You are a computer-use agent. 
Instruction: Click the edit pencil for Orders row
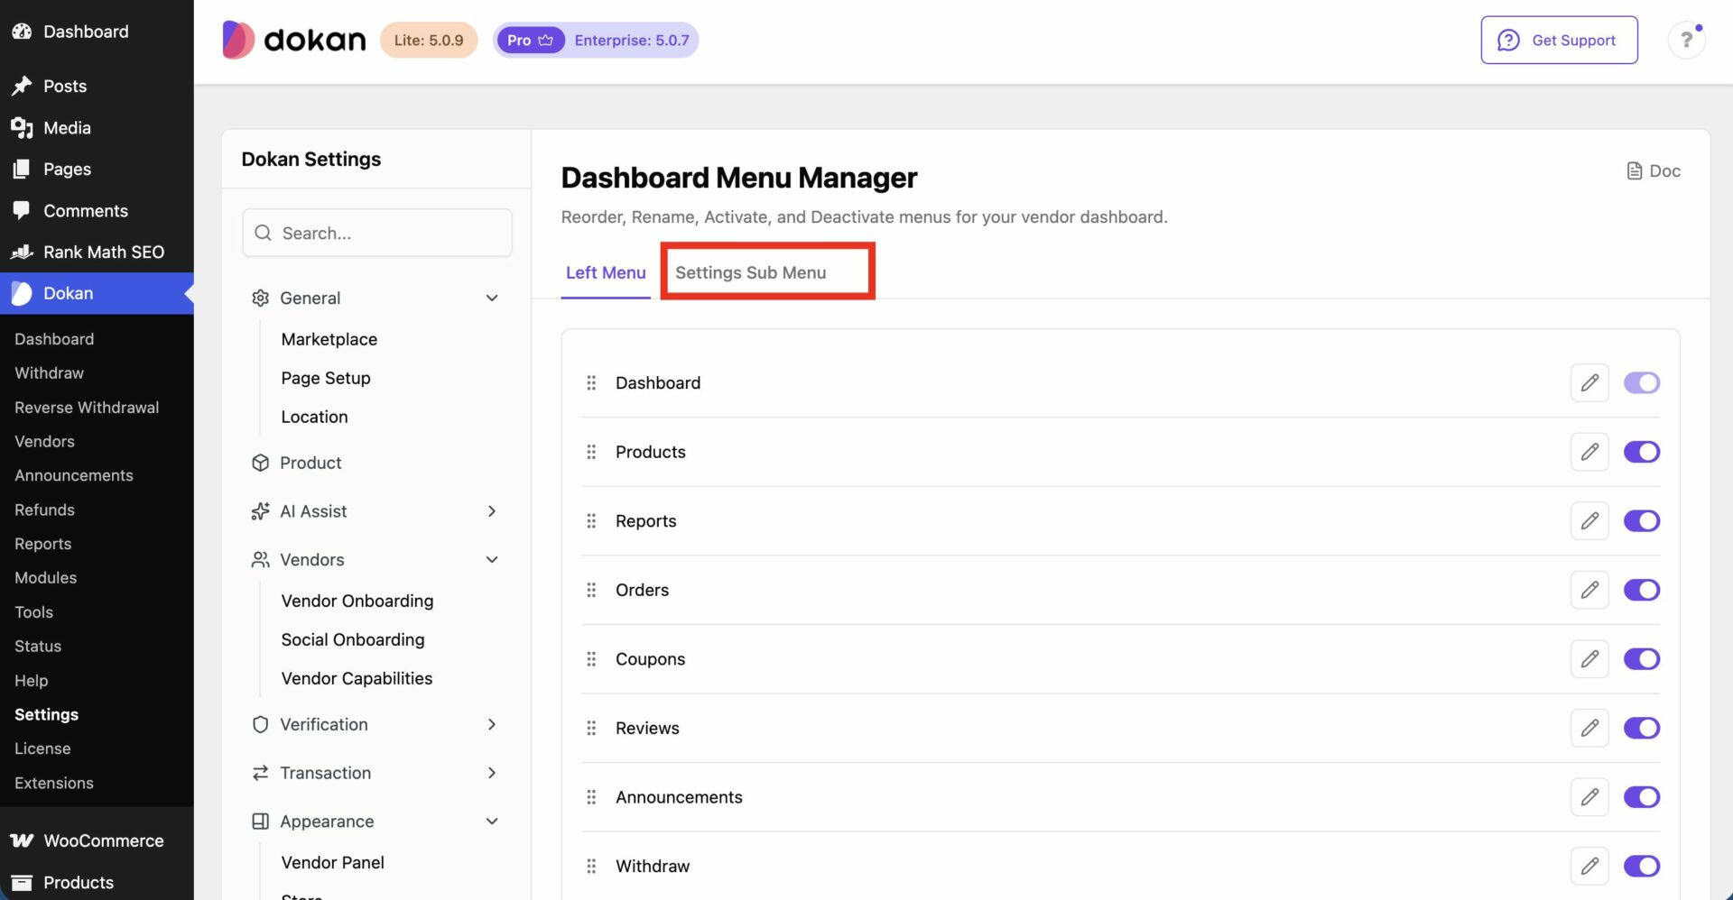[1589, 590]
